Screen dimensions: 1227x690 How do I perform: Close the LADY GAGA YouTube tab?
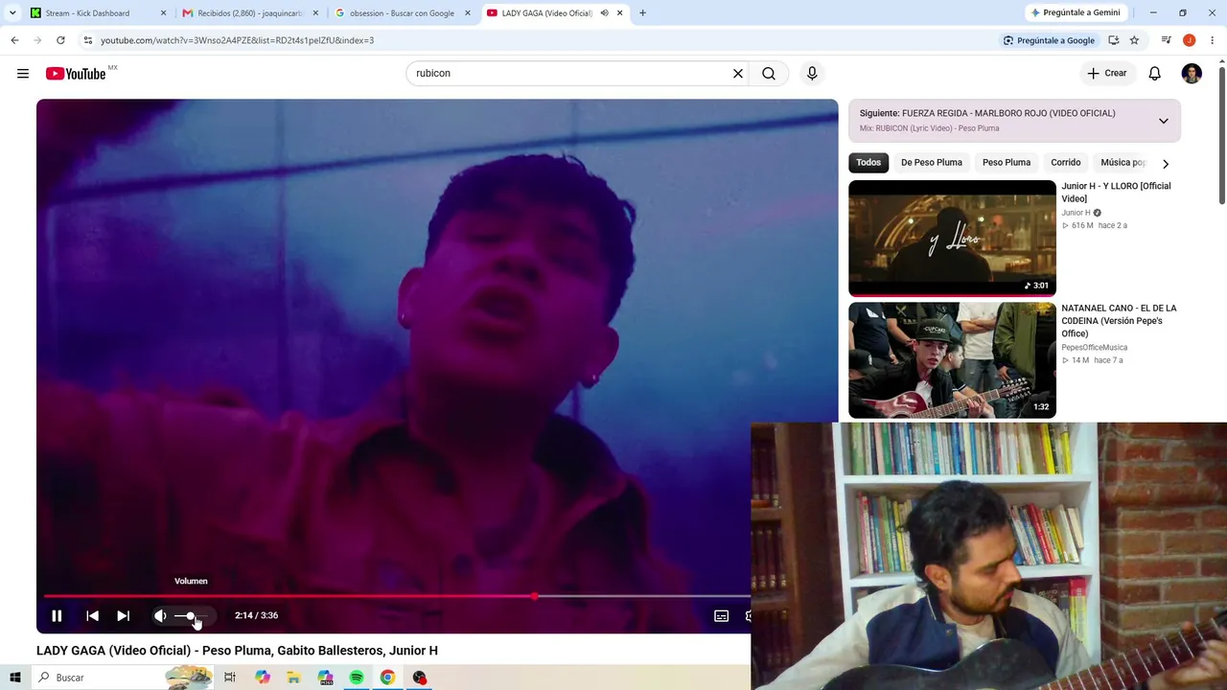coord(619,13)
